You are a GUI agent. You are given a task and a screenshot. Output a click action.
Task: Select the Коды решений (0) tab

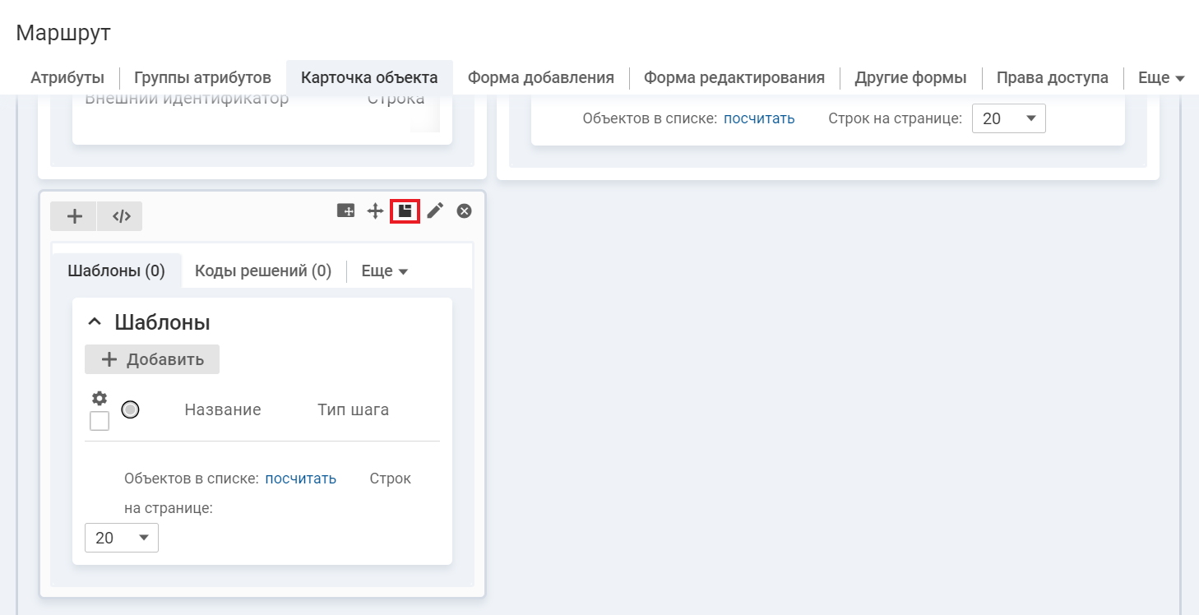tap(263, 271)
